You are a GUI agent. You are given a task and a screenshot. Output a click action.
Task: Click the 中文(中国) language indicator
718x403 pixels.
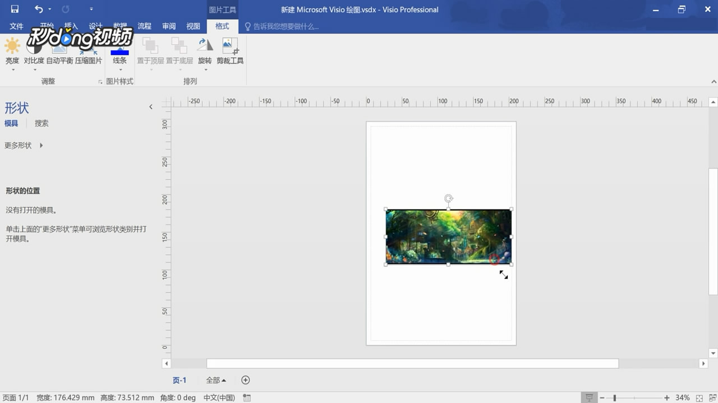click(219, 397)
